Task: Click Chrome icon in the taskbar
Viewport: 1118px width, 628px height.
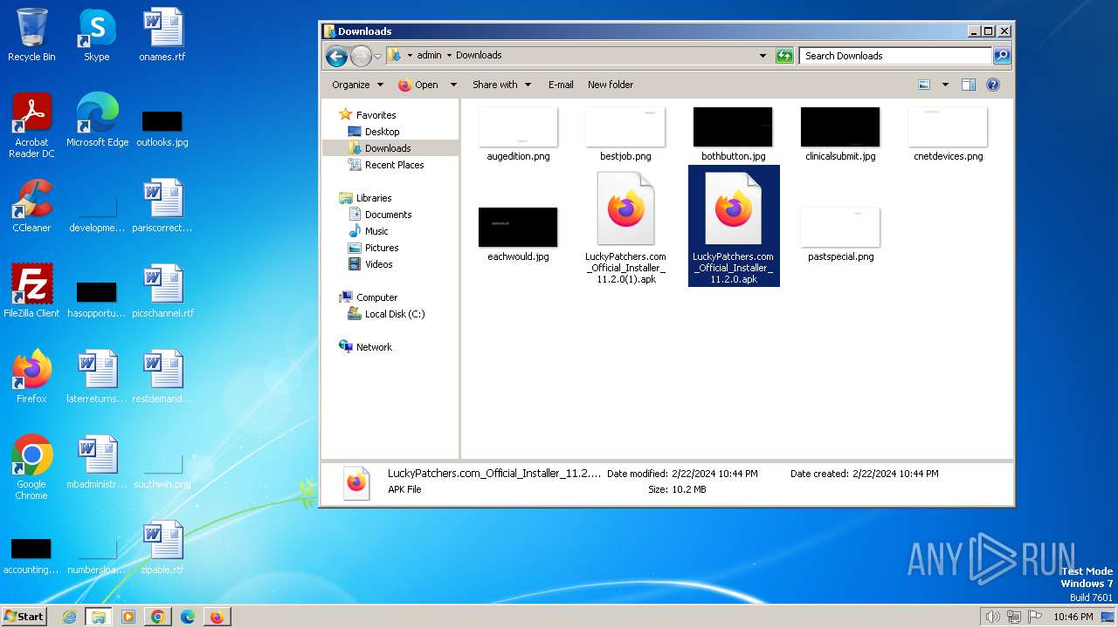Action: click(x=158, y=617)
